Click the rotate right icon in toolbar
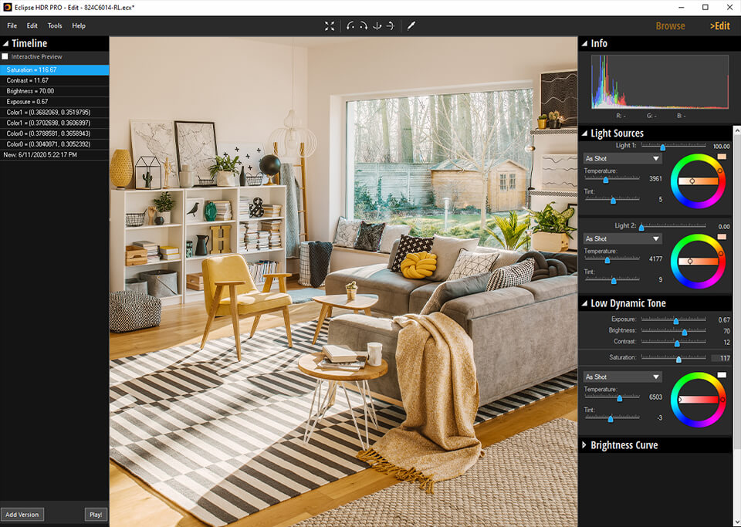The width and height of the screenshot is (741, 527). [364, 26]
